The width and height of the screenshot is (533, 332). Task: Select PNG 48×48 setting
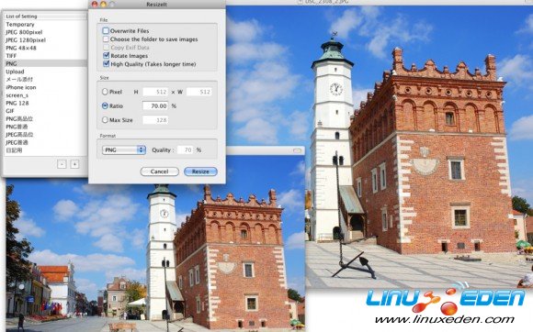(x=46, y=48)
